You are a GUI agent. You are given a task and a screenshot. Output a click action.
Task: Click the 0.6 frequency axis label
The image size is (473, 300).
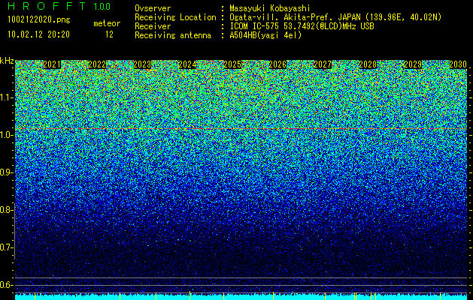[6, 285]
